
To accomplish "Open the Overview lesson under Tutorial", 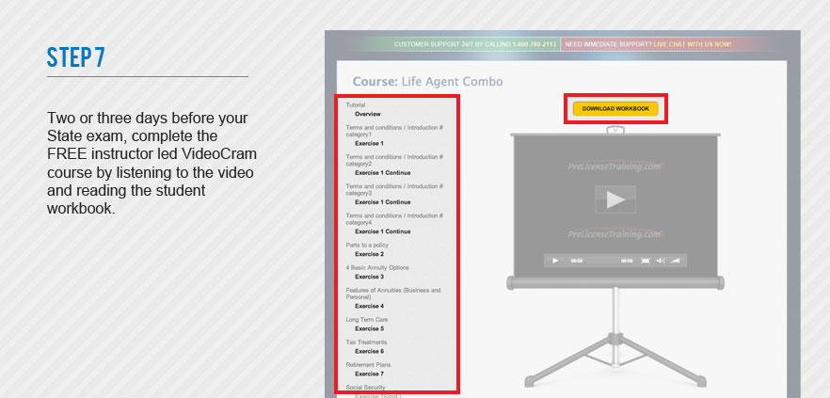I will click(368, 114).
